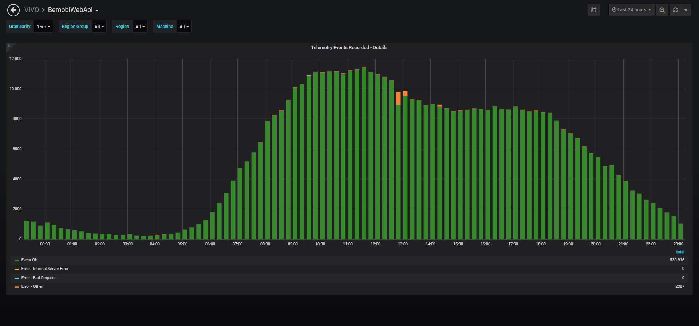Refresh the dashboard with the refresh icon
The image size is (699, 326).
[x=675, y=10]
